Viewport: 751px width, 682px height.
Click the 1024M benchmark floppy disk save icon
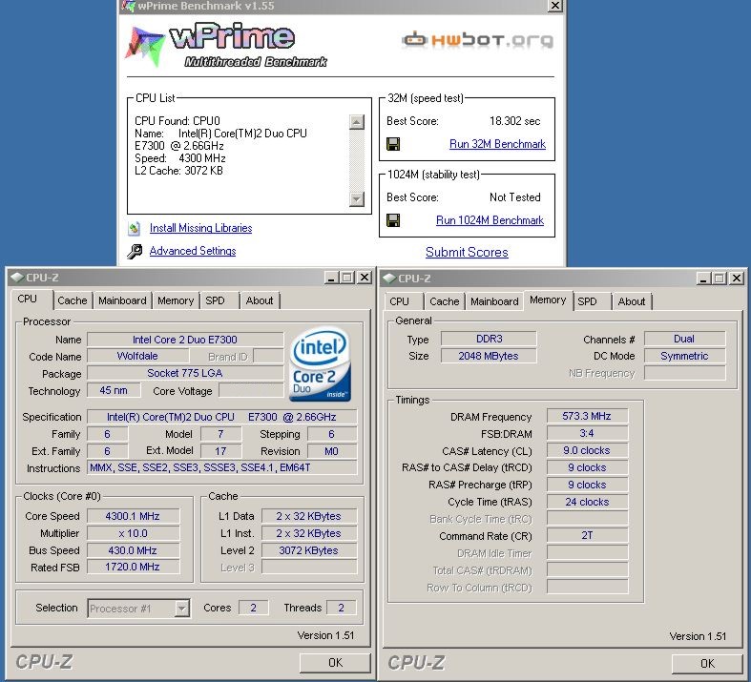click(393, 220)
